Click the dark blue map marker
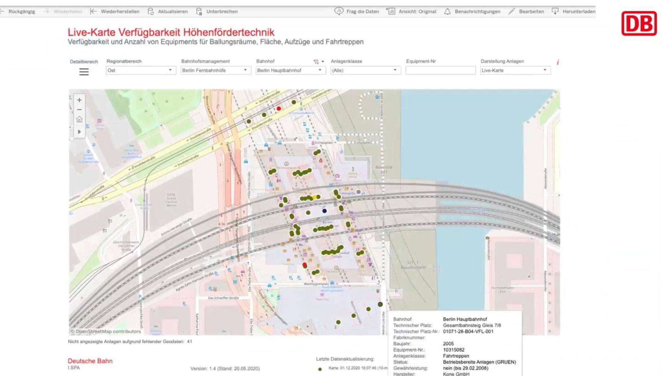Viewport: 662px width, 376px height. point(324,211)
